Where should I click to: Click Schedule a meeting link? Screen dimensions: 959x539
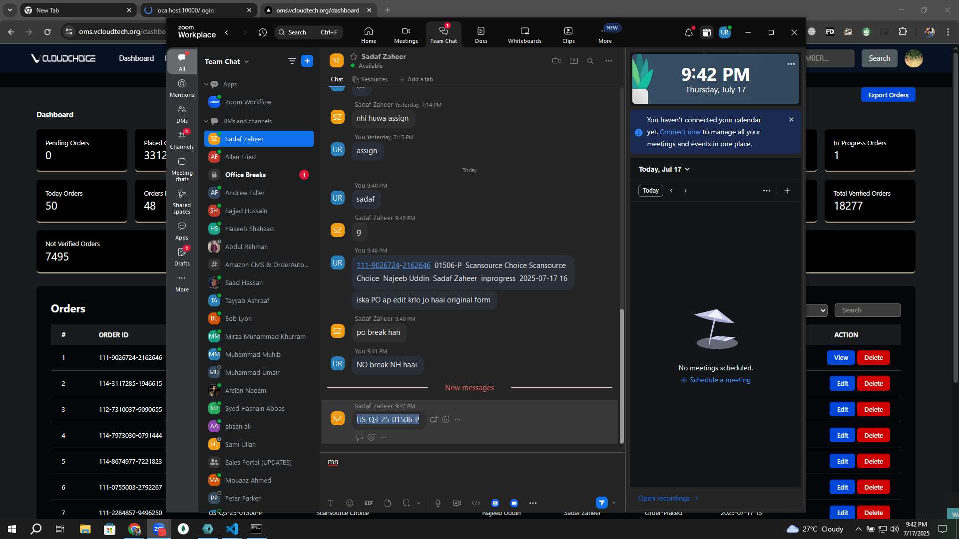pos(715,380)
